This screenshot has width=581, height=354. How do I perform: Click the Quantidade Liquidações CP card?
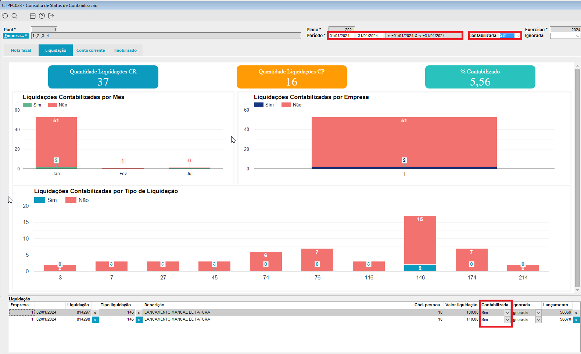[292, 77]
